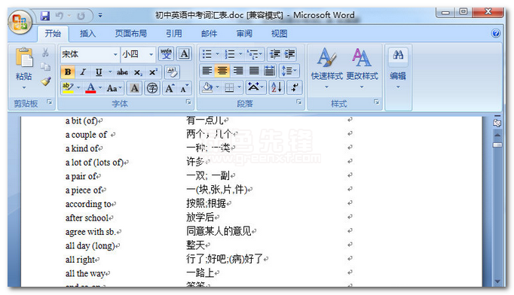Open paragraph dialog launcher
514x295 pixels.
pos(299,102)
